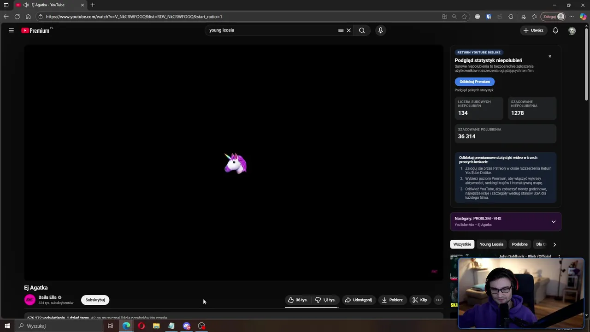Clear the 'young leosia' search text

pos(348,30)
